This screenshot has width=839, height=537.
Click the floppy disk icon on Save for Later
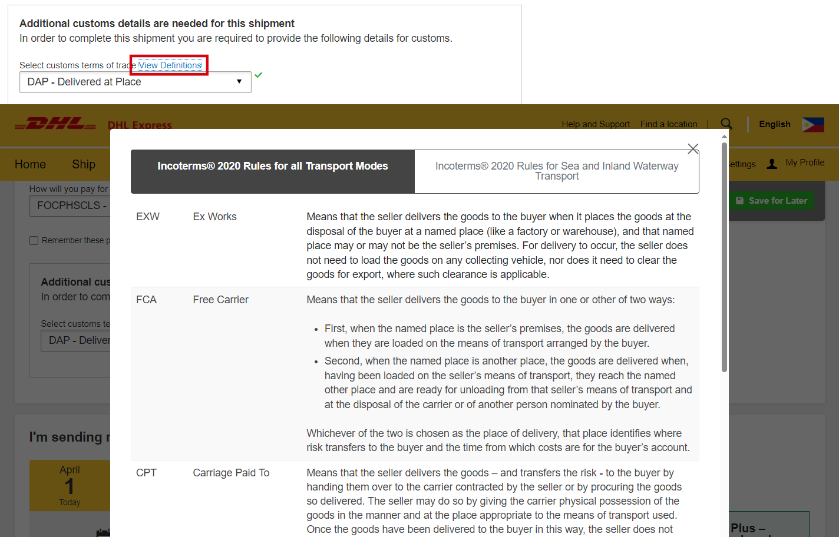[x=740, y=201]
